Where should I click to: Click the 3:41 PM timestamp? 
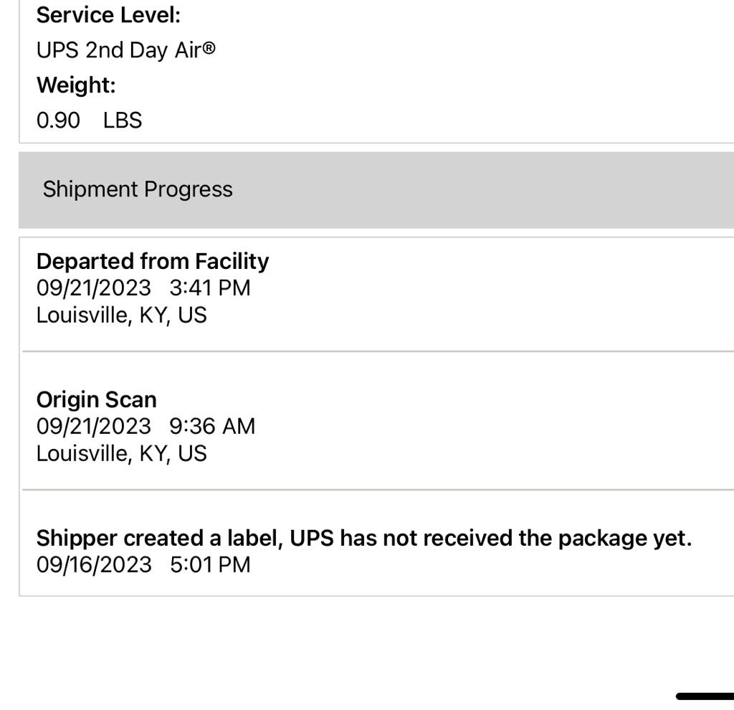coord(210,288)
